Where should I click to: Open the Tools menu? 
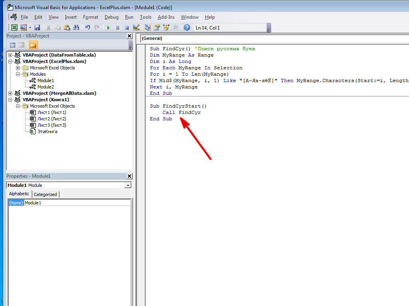pos(145,17)
